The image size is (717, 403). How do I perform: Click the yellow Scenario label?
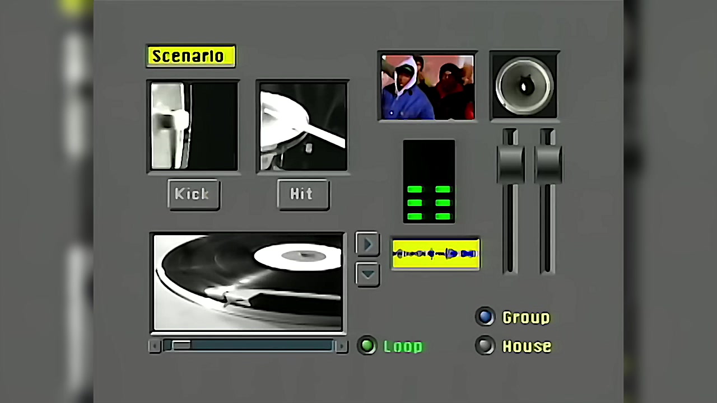pos(191,56)
